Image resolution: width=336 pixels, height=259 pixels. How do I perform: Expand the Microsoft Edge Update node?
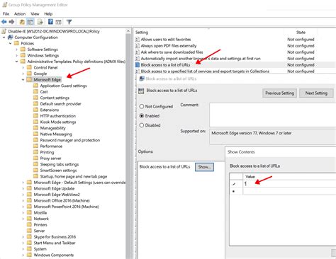tap(23, 188)
